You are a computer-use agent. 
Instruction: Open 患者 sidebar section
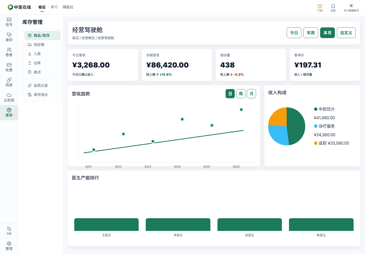[9, 52]
